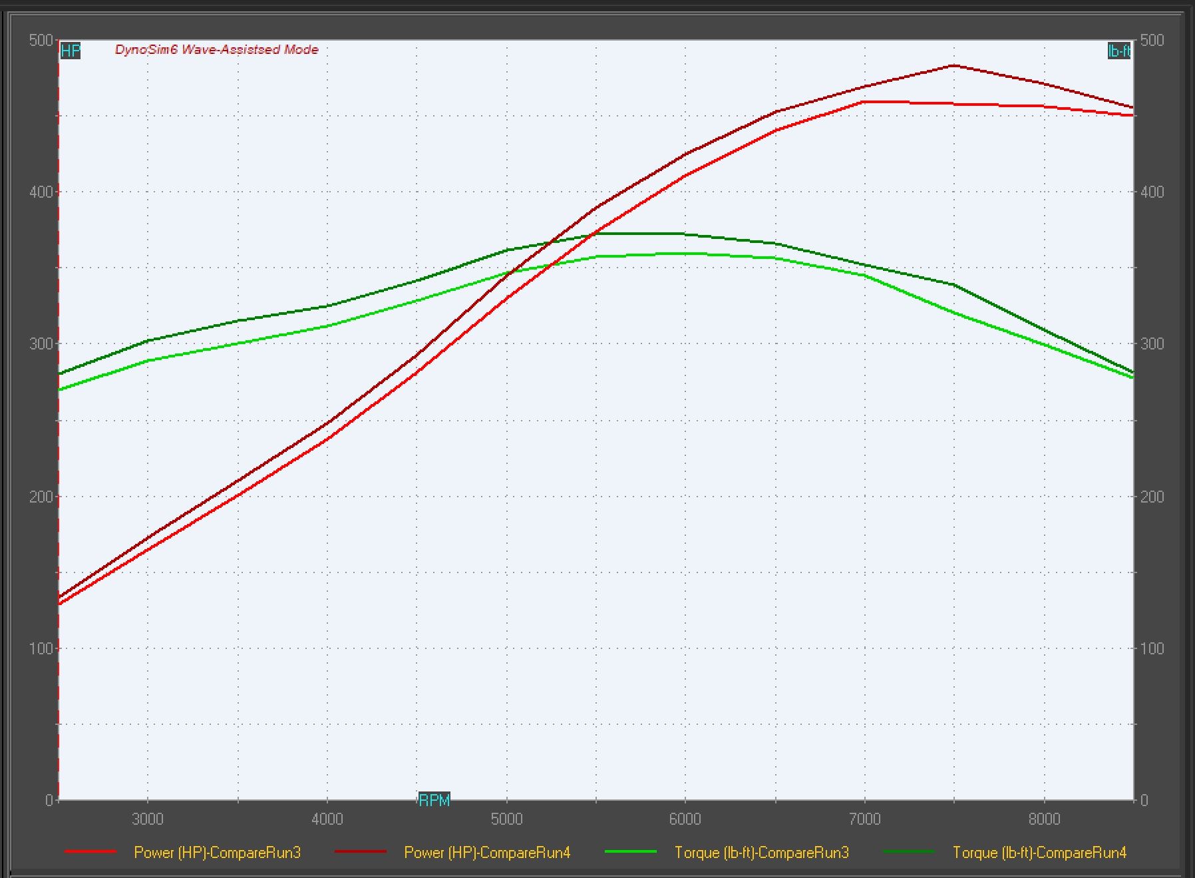The height and width of the screenshot is (878, 1195).
Task: Click the 3000 RPM tick label
Action: pyautogui.click(x=148, y=819)
